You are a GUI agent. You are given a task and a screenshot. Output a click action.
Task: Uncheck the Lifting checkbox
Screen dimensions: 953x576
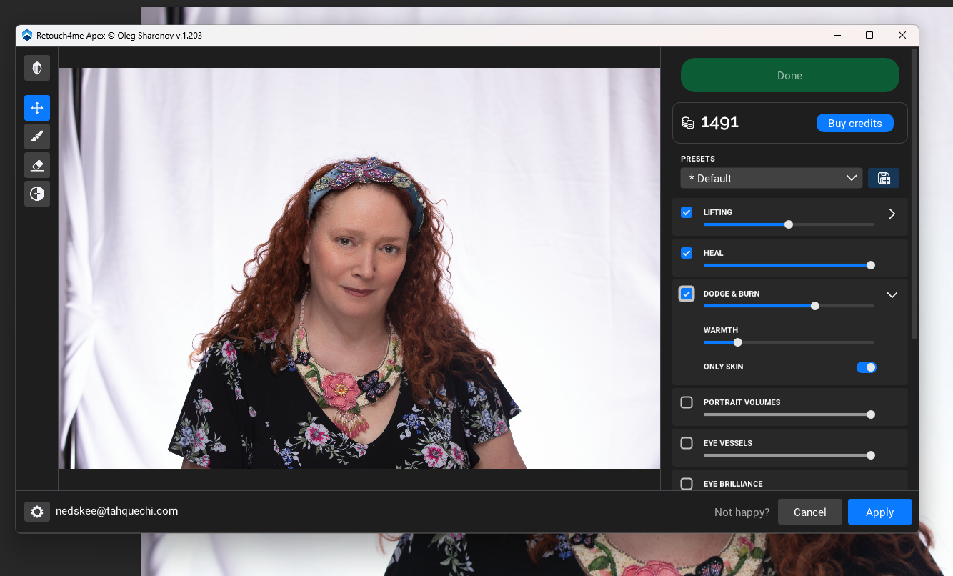(x=687, y=212)
